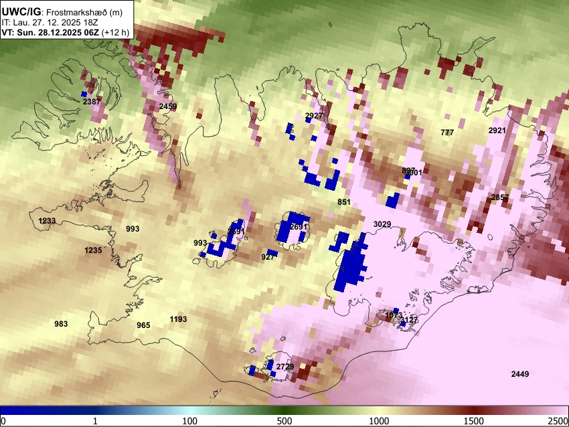Viewport: 569px width, 427px height.
Task: Click the 1233 value on Snæfellsnes
Action: (x=47, y=221)
